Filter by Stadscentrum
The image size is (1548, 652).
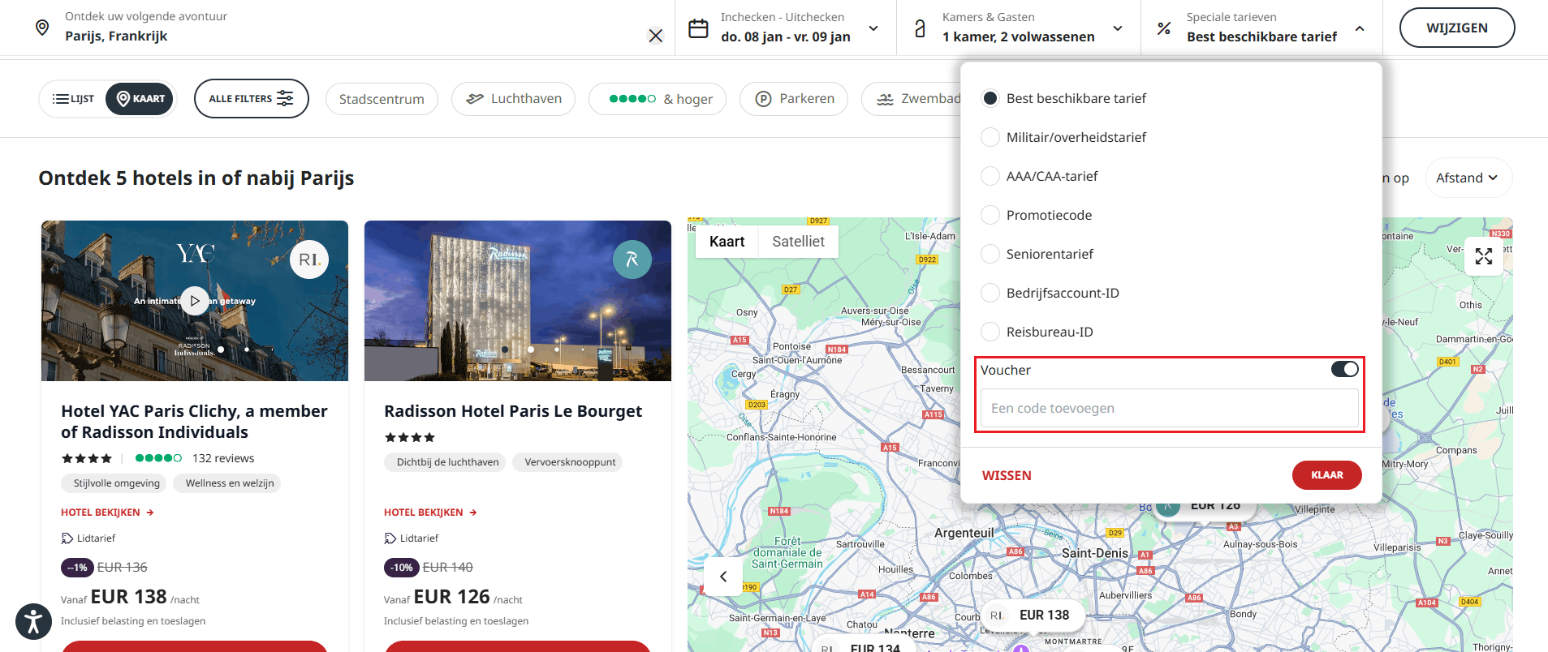[382, 99]
